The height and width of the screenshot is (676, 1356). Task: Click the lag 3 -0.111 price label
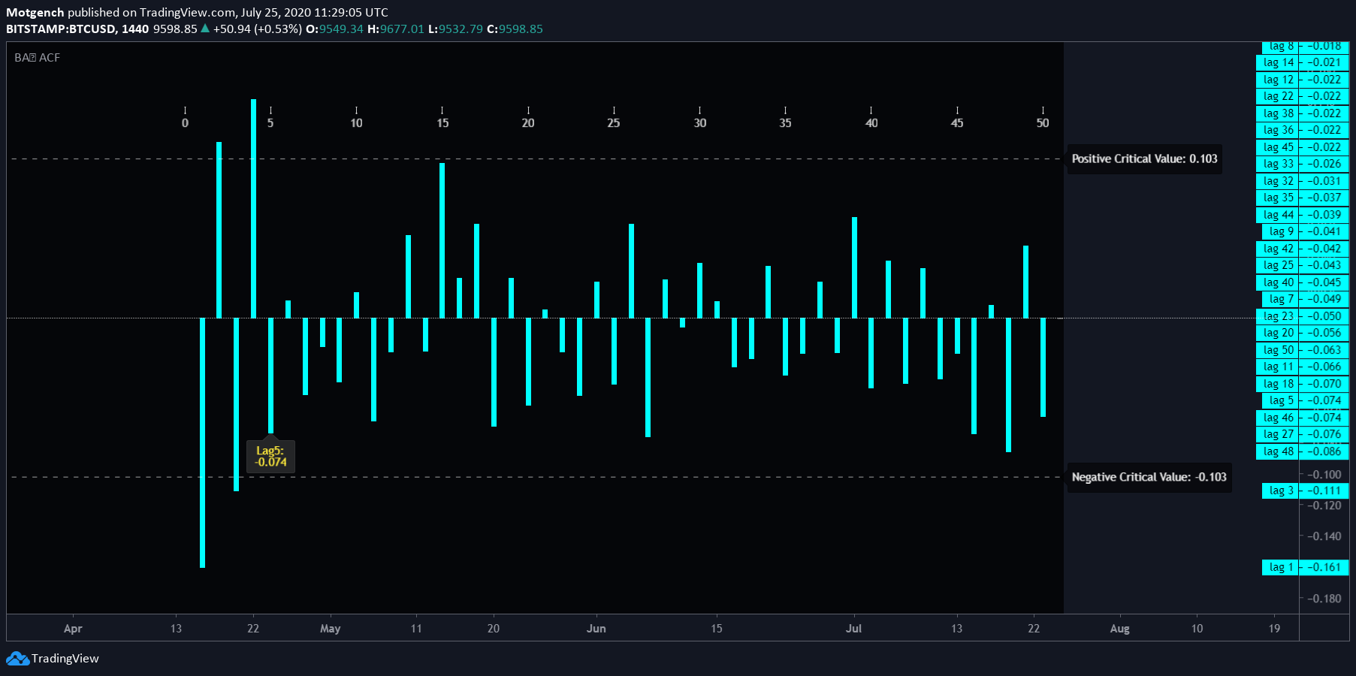point(1306,490)
